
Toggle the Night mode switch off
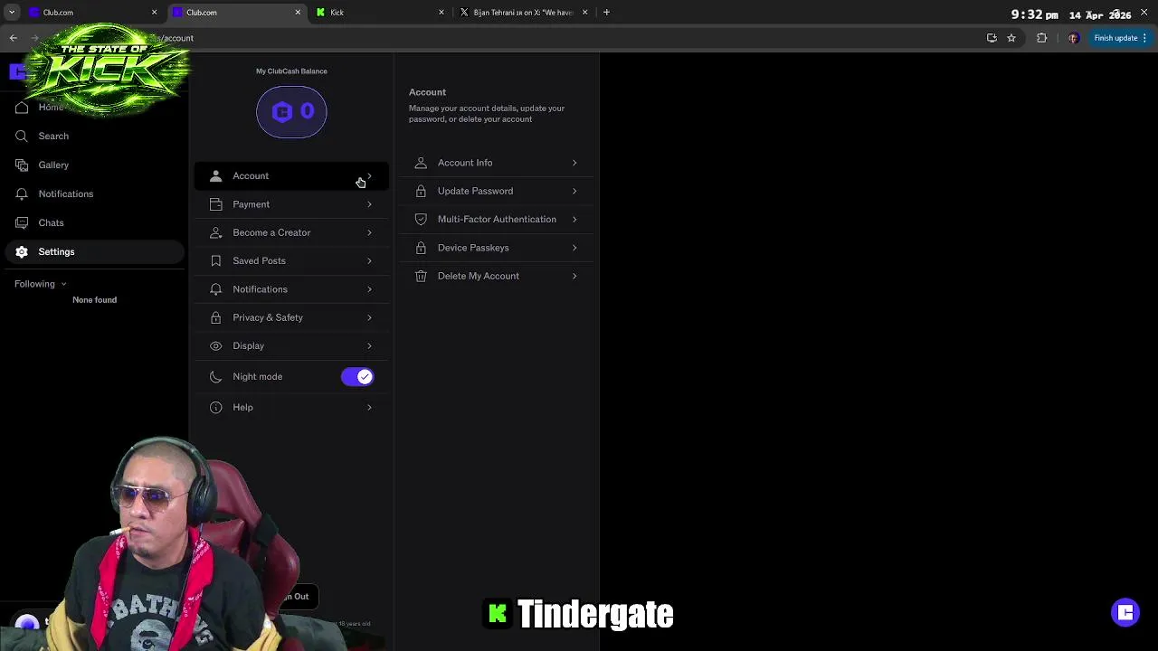pos(357,376)
